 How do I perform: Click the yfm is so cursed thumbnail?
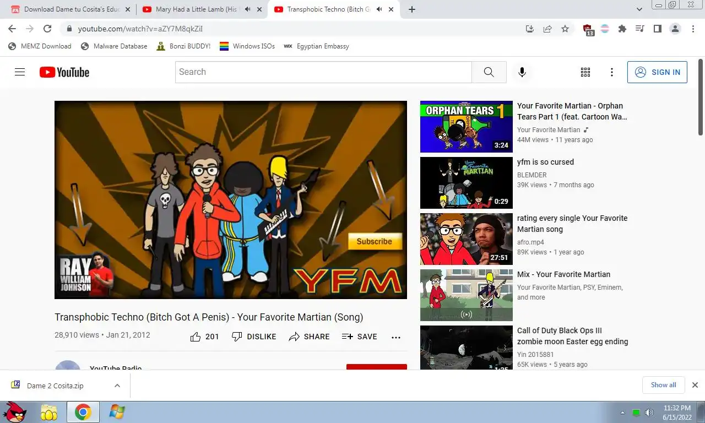point(467,183)
